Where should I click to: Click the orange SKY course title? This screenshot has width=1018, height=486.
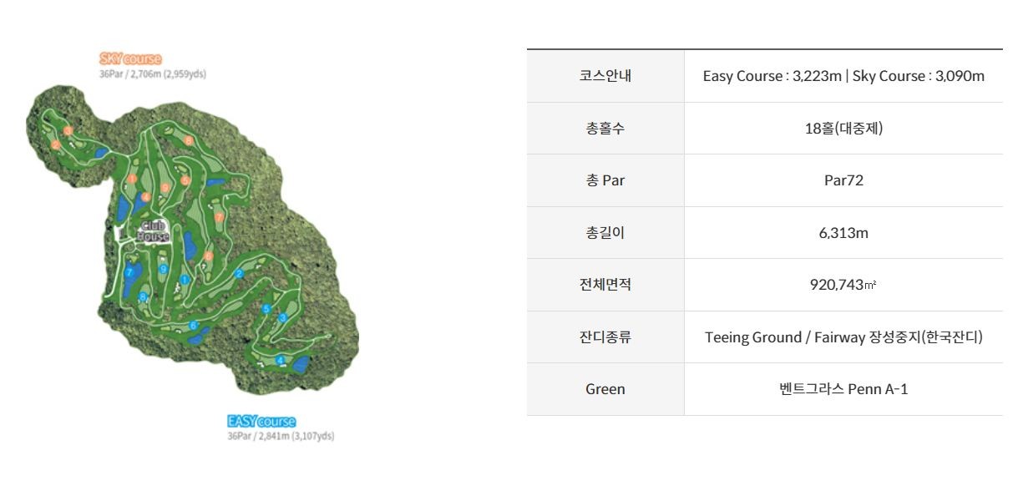click(x=129, y=58)
